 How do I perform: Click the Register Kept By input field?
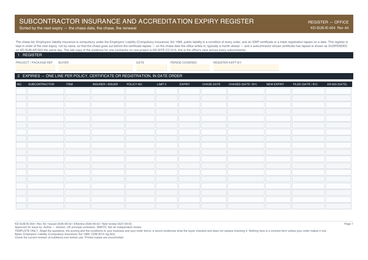246,68
